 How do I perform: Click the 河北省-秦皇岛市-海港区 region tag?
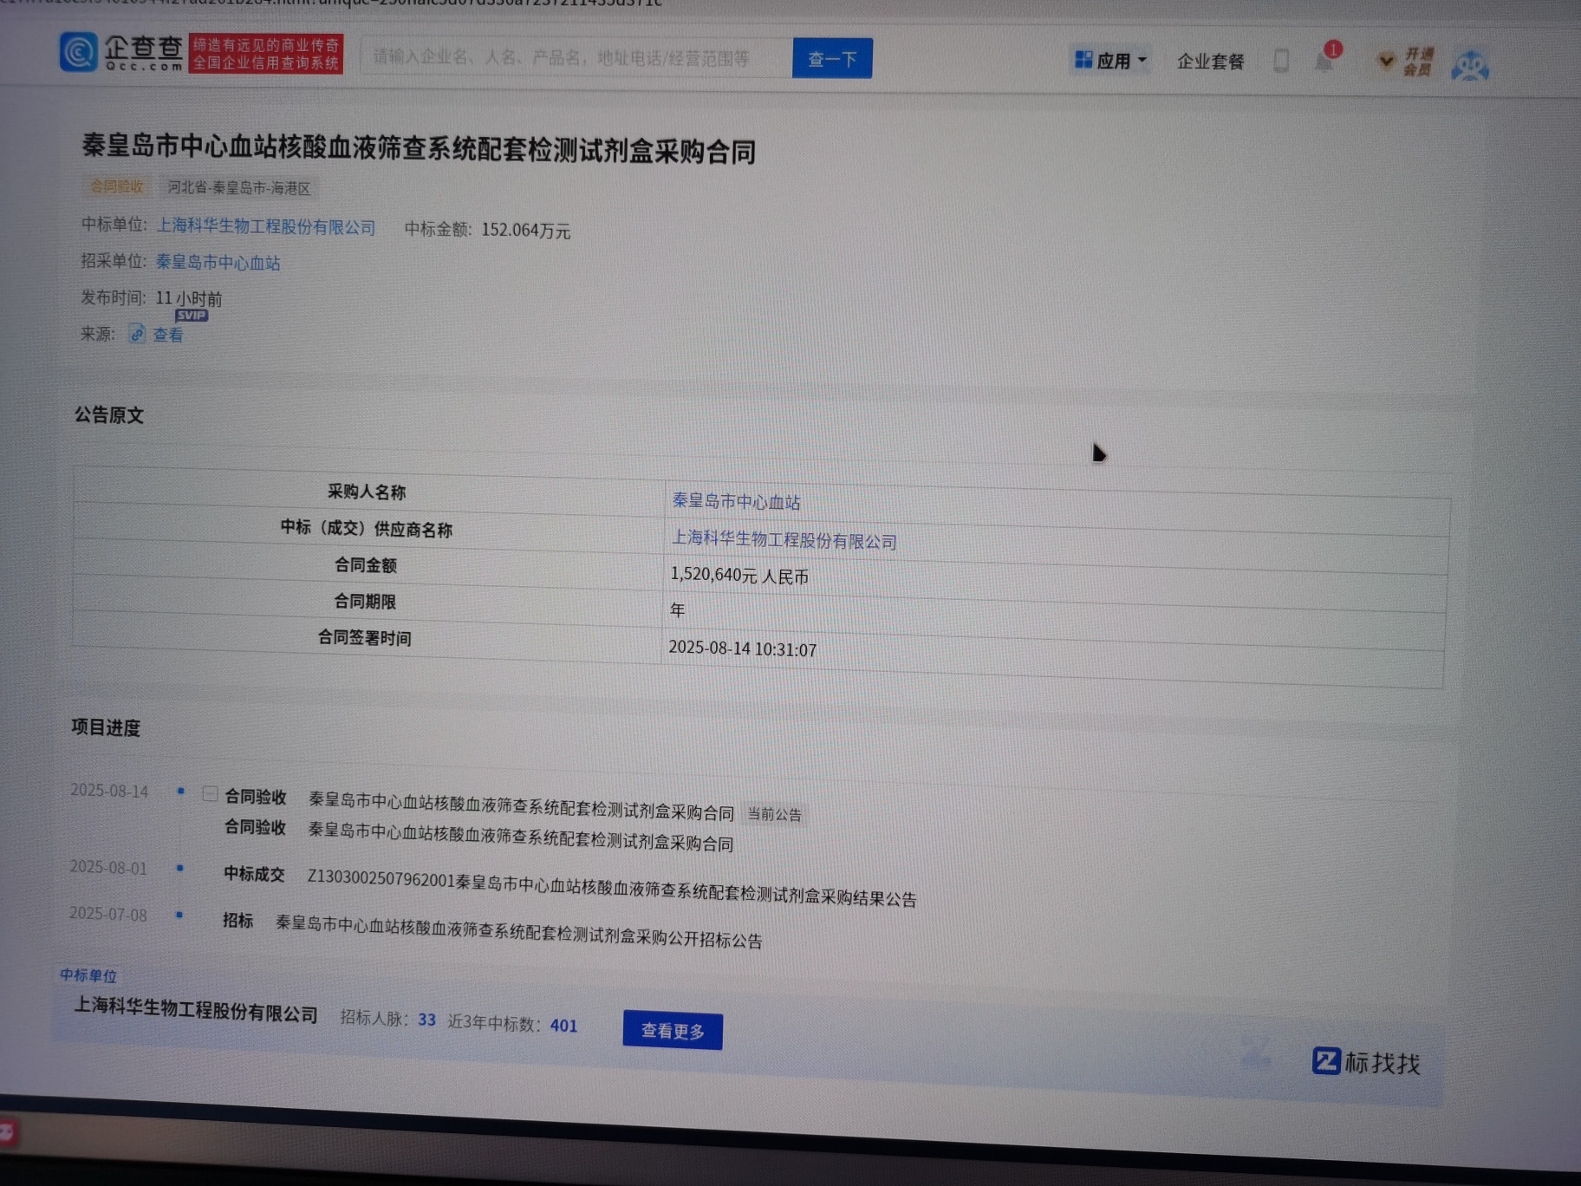tap(238, 187)
